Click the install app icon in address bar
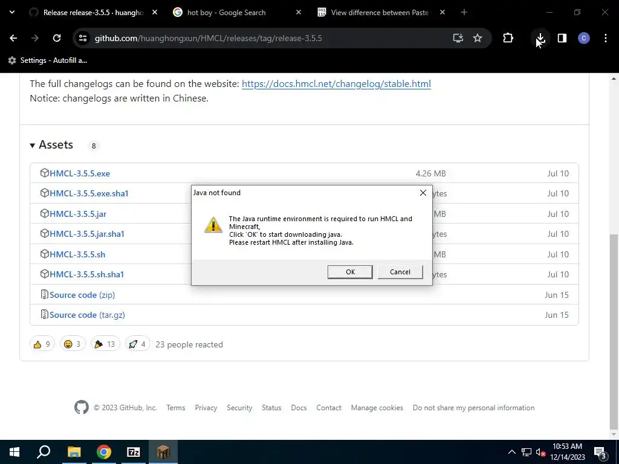 pos(458,38)
